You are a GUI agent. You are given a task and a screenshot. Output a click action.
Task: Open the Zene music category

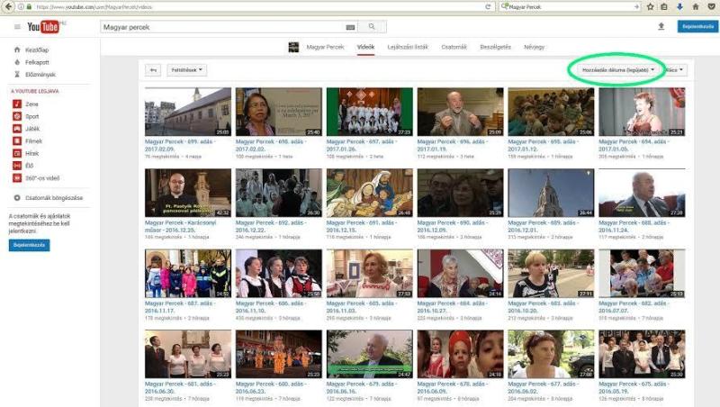click(32, 104)
